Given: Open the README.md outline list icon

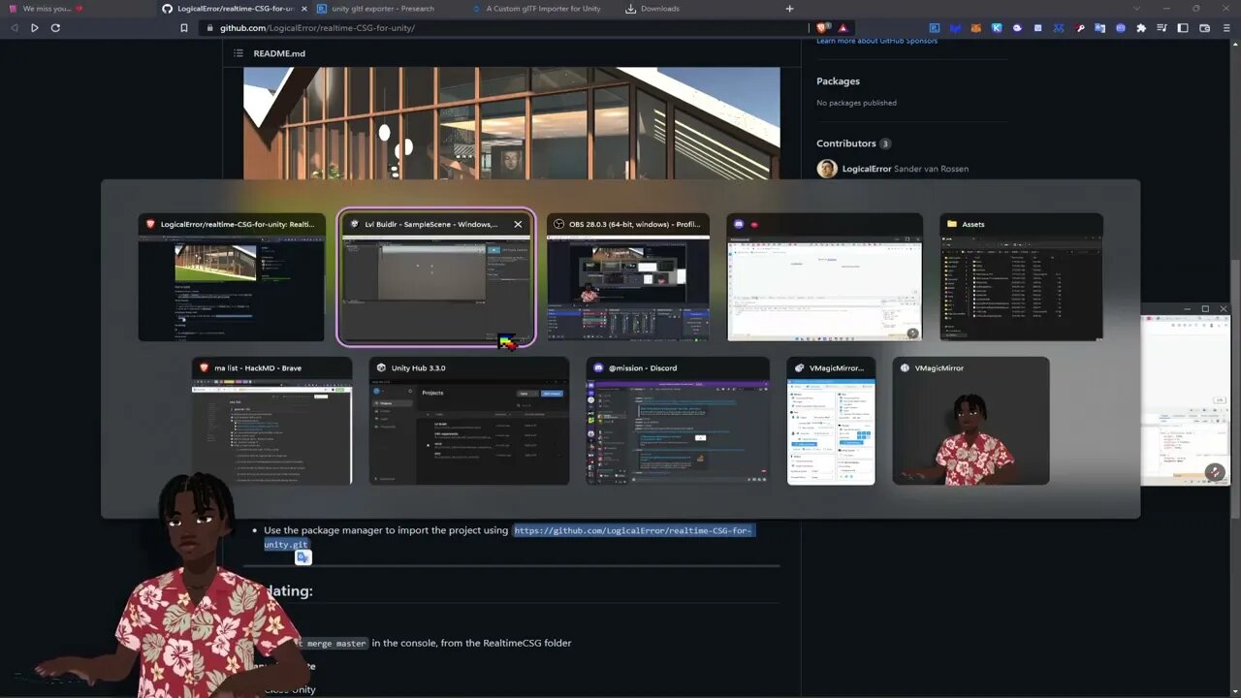Looking at the screenshot, I should click(x=238, y=53).
